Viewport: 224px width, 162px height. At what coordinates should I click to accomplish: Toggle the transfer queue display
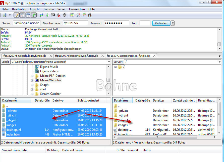click(x=34, y=15)
